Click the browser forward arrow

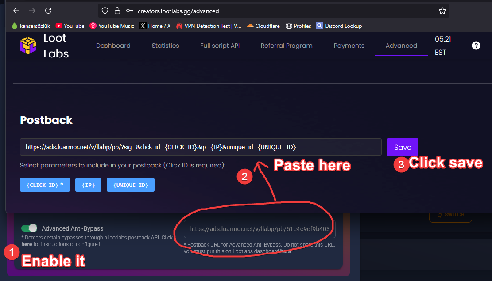point(32,11)
